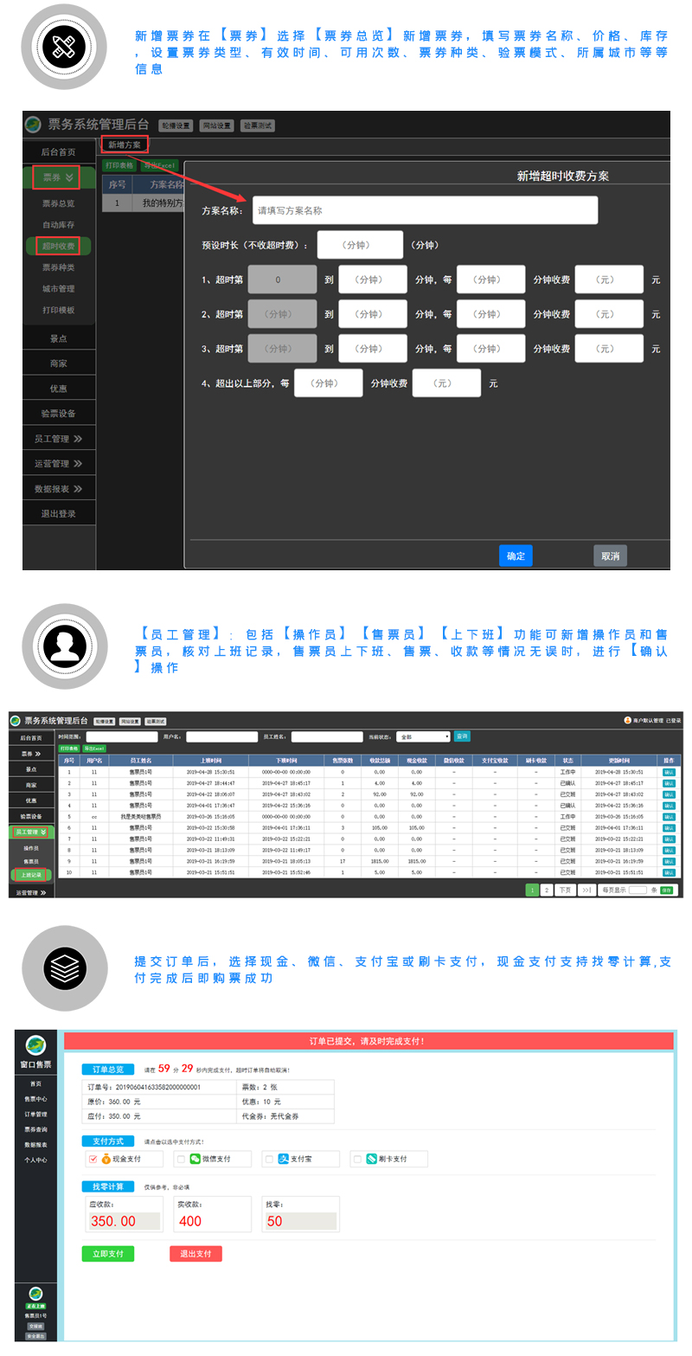
Task: Click the 窗口售票 sidebar logo
Action: coord(36,1045)
